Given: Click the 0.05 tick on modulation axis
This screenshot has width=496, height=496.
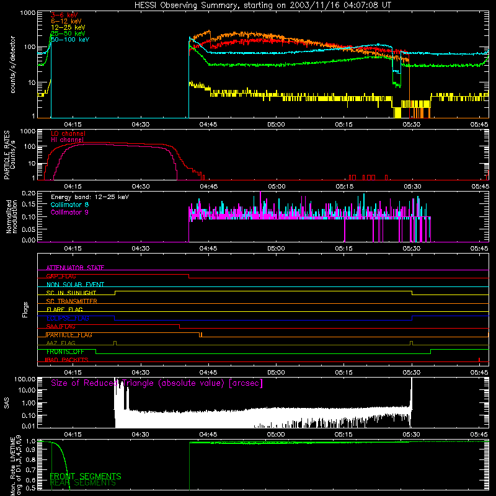Looking at the screenshot, I should pos(29,229).
